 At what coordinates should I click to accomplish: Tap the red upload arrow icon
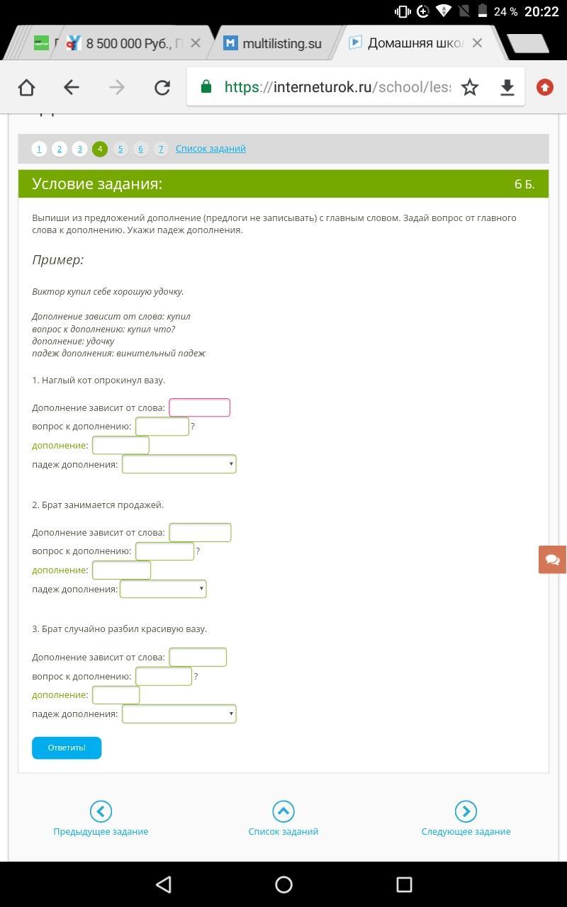(x=544, y=87)
